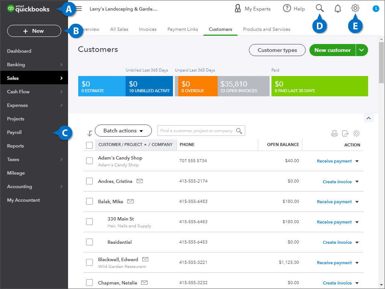Image resolution: width=385 pixels, height=289 pixels.
Task: Click the hamburger menu icon to collapse the sidebar
Action: pyautogui.click(x=79, y=9)
